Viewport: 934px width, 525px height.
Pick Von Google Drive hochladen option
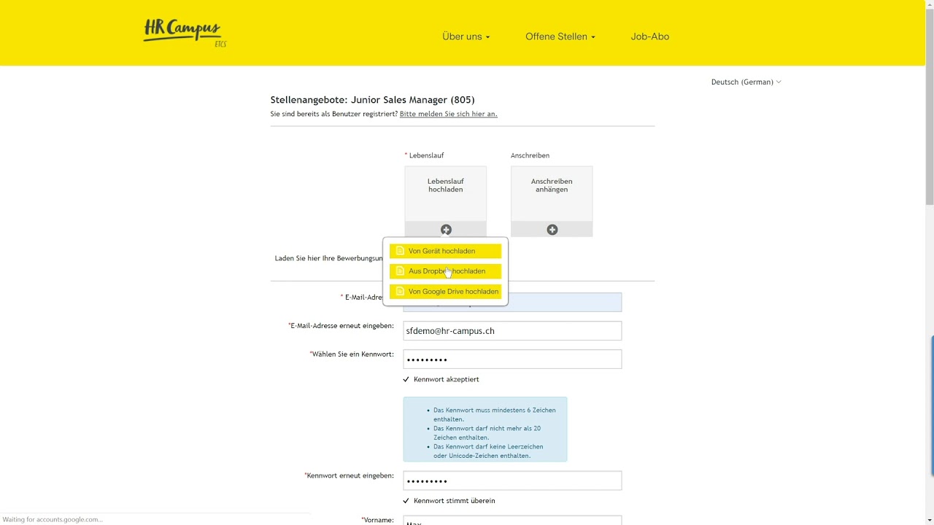(x=445, y=292)
